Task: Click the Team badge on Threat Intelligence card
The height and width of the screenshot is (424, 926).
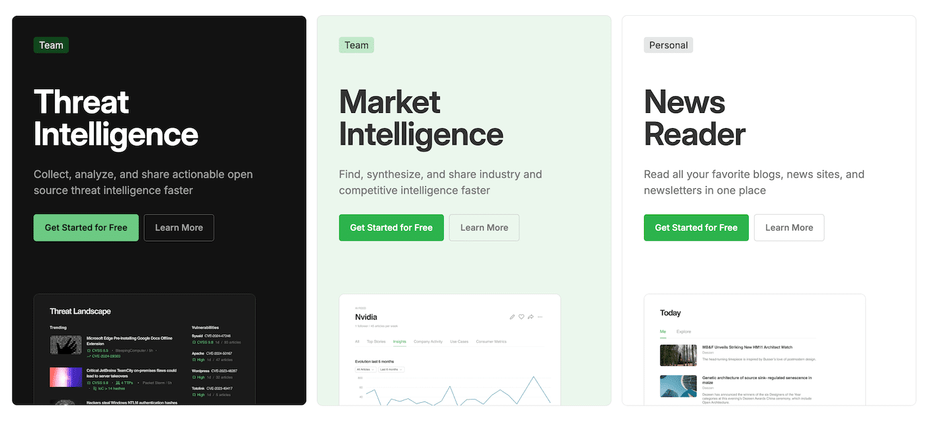Action: coord(51,45)
